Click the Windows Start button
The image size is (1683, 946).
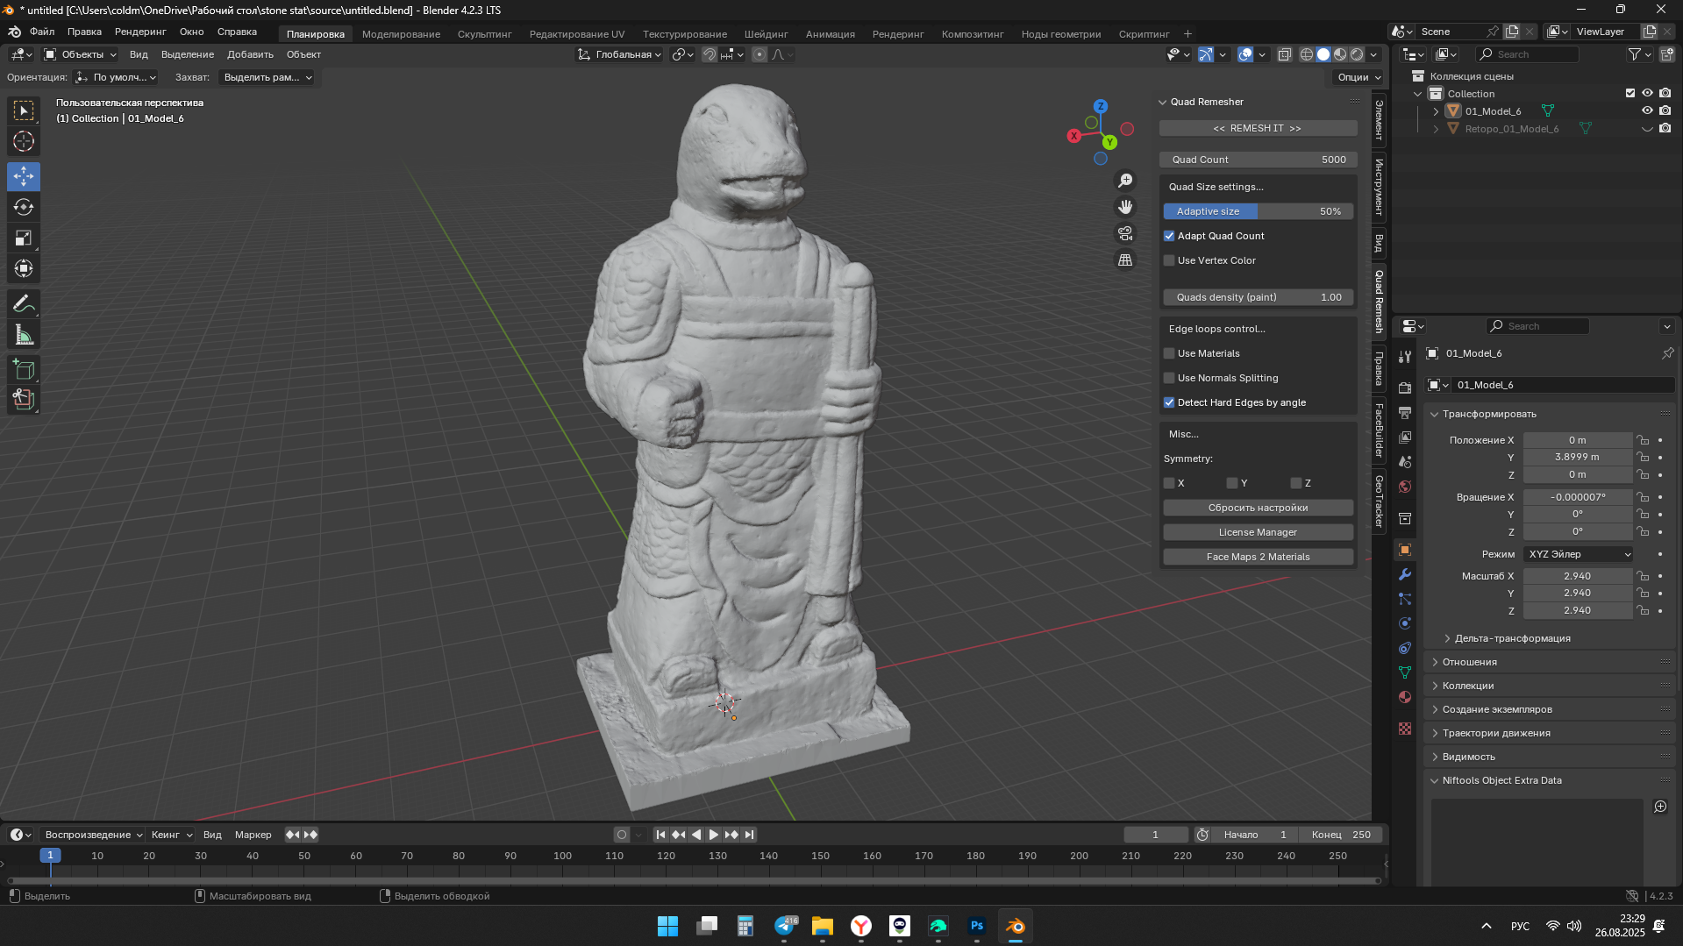(668, 926)
